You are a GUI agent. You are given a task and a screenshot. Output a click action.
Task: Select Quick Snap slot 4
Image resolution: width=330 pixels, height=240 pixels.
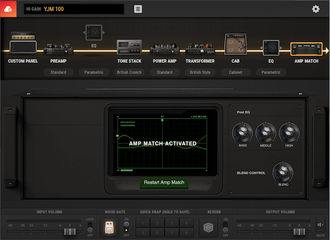(186, 223)
